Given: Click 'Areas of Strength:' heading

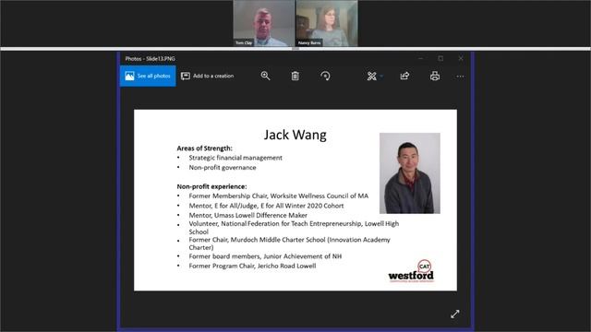Looking at the screenshot, I should click(205, 148).
